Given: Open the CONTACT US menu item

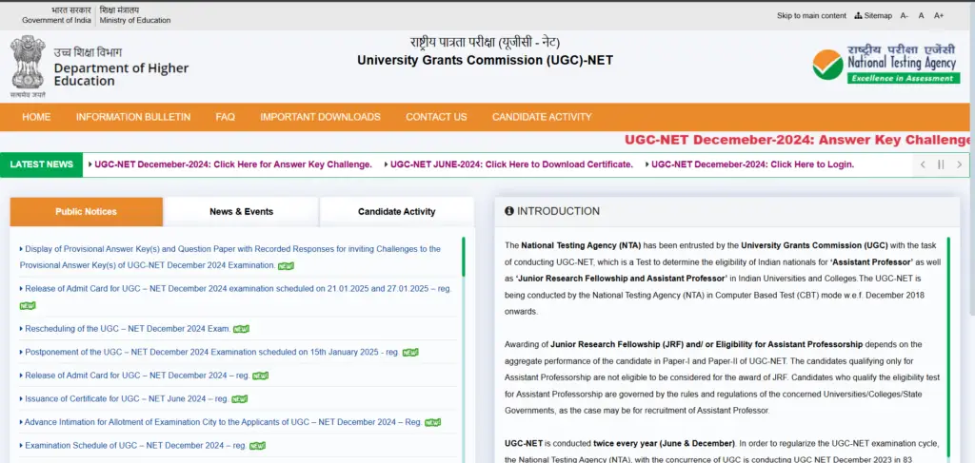Looking at the screenshot, I should pos(436,117).
